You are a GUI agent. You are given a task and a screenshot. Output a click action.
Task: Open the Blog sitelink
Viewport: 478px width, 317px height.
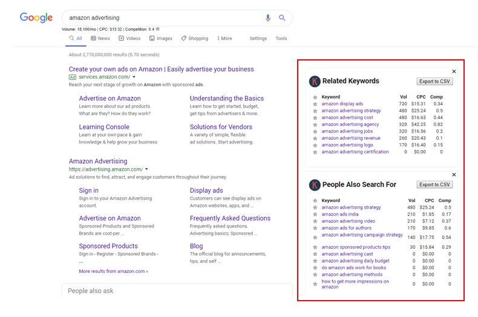196,246
